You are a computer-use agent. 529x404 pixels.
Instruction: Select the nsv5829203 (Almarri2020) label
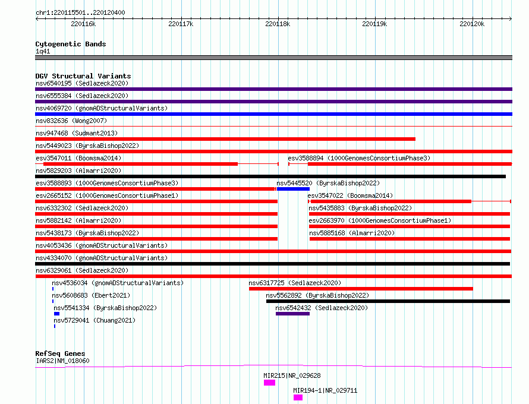click(78, 171)
